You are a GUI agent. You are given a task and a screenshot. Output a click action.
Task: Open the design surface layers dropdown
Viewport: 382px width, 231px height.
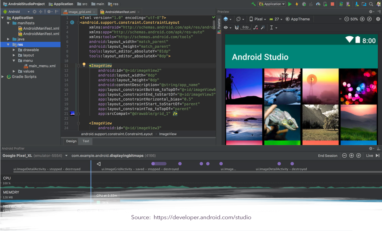pyautogui.click(x=227, y=19)
